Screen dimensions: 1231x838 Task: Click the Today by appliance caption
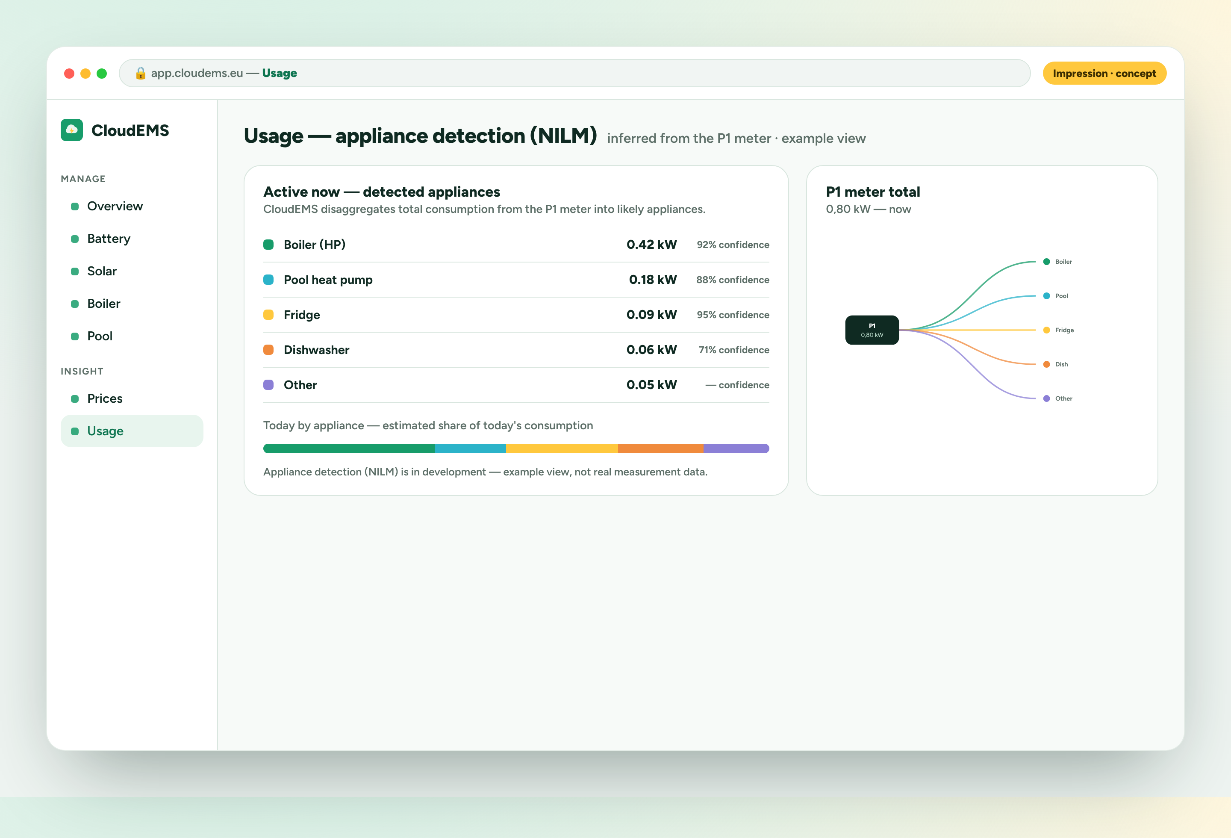point(428,426)
